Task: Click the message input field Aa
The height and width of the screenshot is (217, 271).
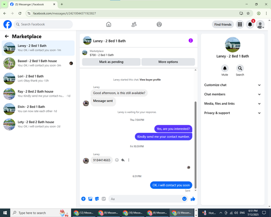Action: point(145,199)
